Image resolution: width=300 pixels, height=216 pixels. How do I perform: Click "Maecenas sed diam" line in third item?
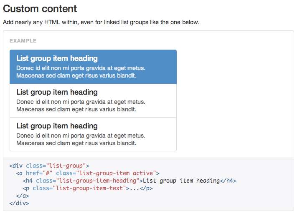(x=76, y=143)
